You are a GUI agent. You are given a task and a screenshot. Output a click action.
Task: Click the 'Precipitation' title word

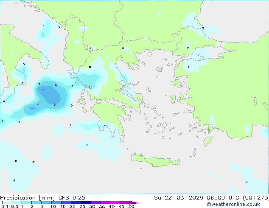[18, 198]
